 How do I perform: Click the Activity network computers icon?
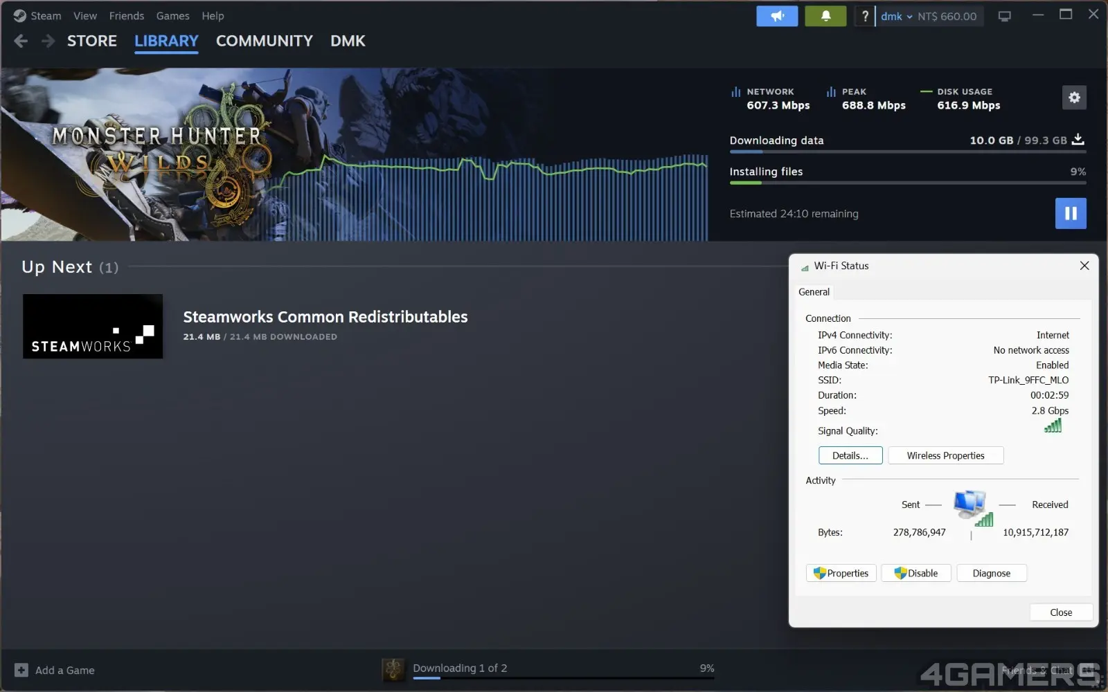pyautogui.click(x=972, y=509)
